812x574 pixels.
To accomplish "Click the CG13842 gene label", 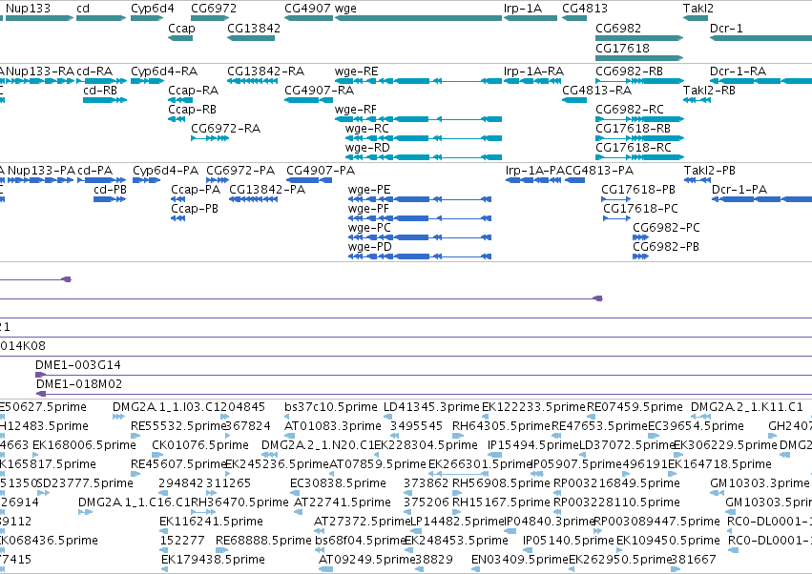I will coord(254,28).
